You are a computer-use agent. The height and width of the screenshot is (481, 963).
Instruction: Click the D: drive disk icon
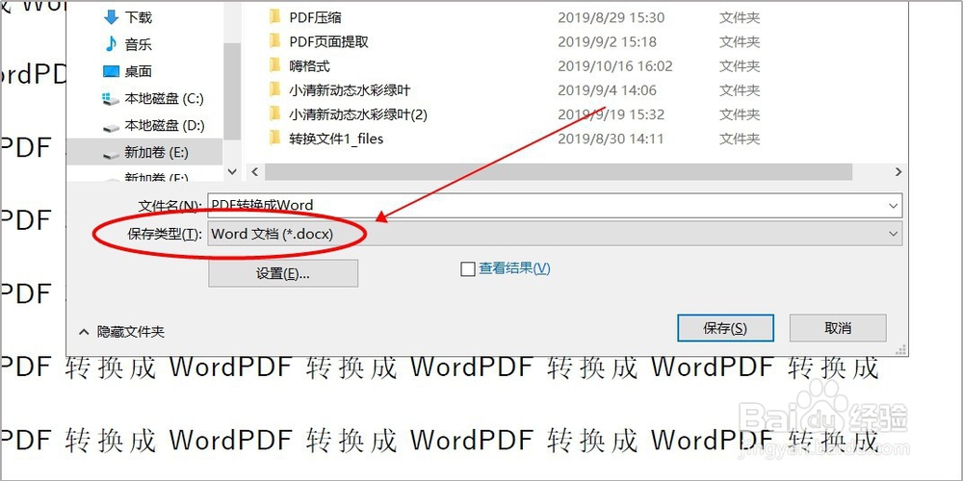(111, 128)
